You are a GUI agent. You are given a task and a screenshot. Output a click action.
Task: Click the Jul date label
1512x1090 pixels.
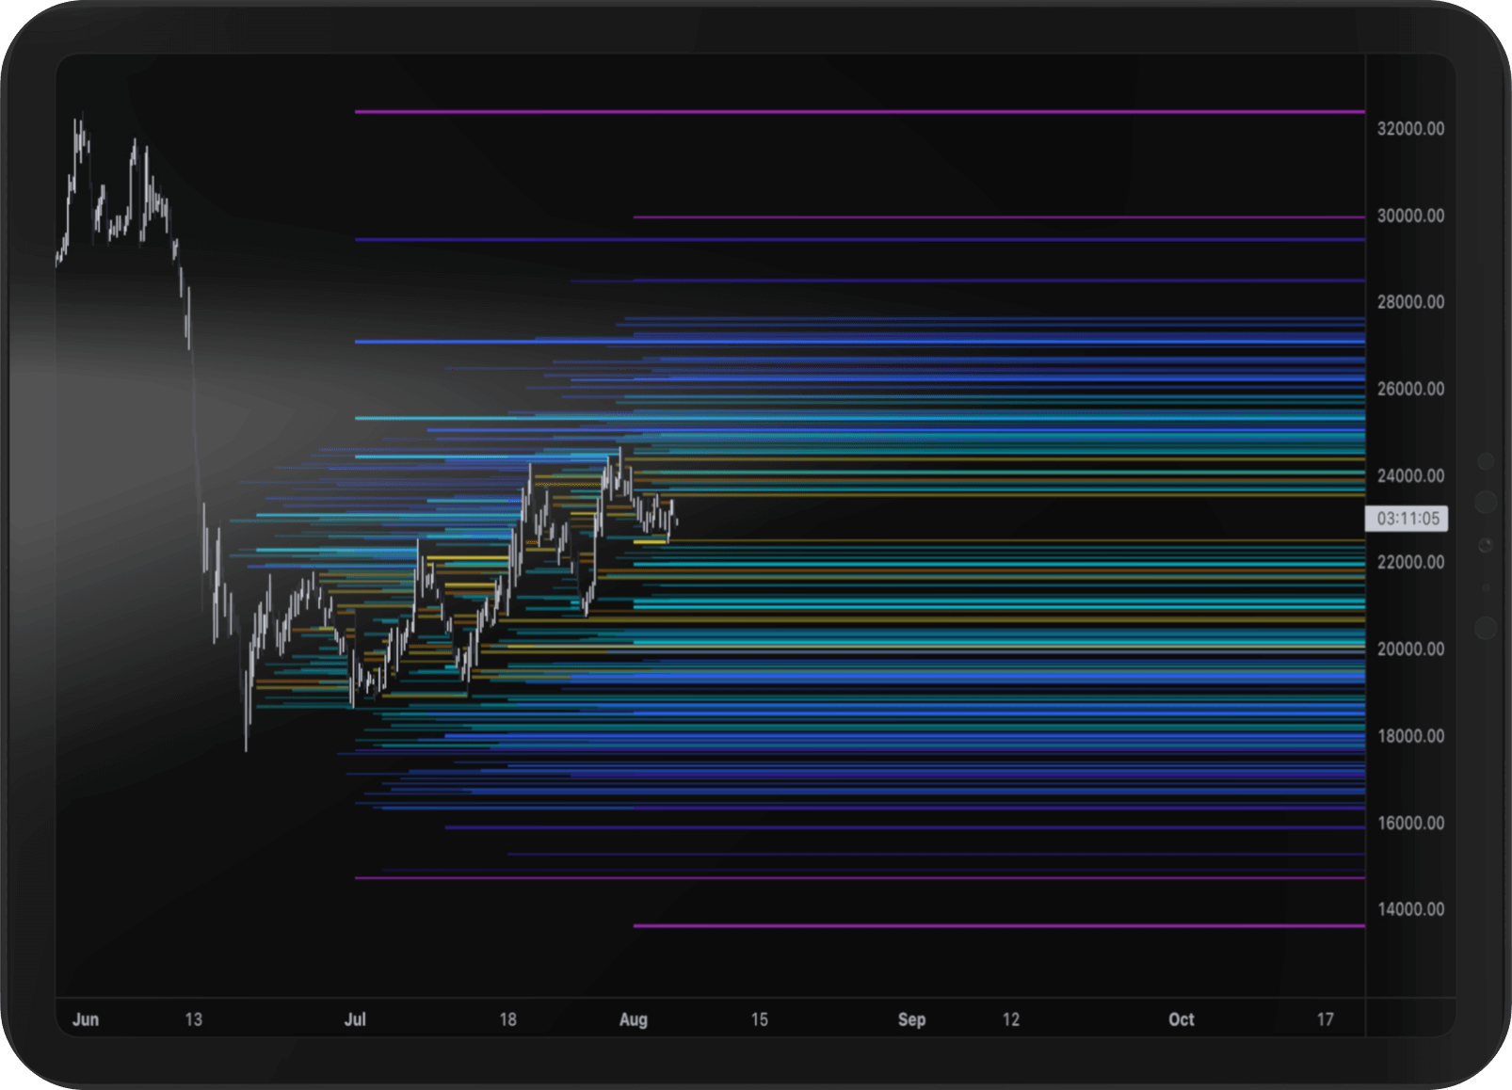(355, 1019)
